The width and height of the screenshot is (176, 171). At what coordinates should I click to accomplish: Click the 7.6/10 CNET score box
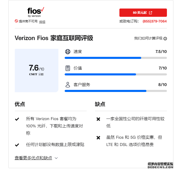point(37,71)
